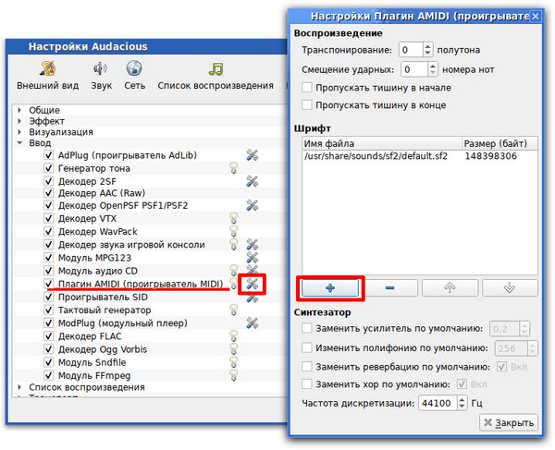555x450 pixels.
Task: Select Модуль MPG123 row text
Action: (x=94, y=258)
